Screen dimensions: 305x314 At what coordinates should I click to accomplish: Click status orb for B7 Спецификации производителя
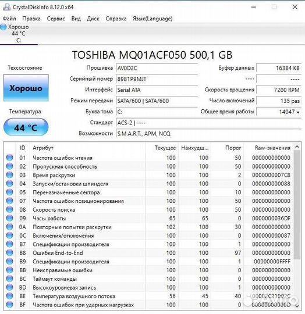pyautogui.click(x=9, y=244)
